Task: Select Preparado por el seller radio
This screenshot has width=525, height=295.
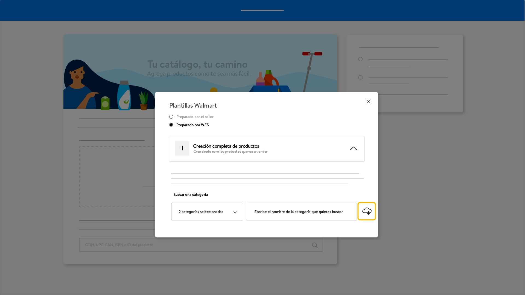Action: pyautogui.click(x=171, y=117)
